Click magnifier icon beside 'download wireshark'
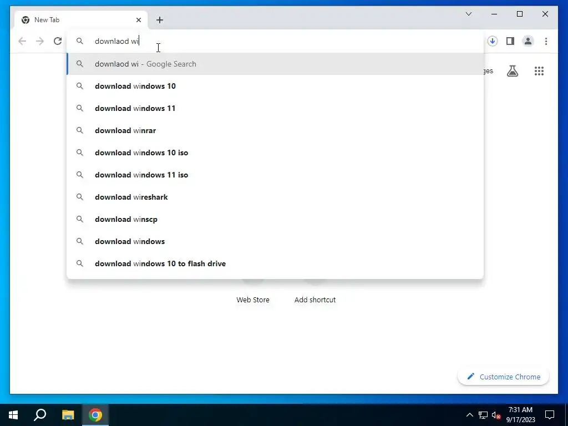Image resolution: width=568 pixels, height=426 pixels. (x=80, y=197)
